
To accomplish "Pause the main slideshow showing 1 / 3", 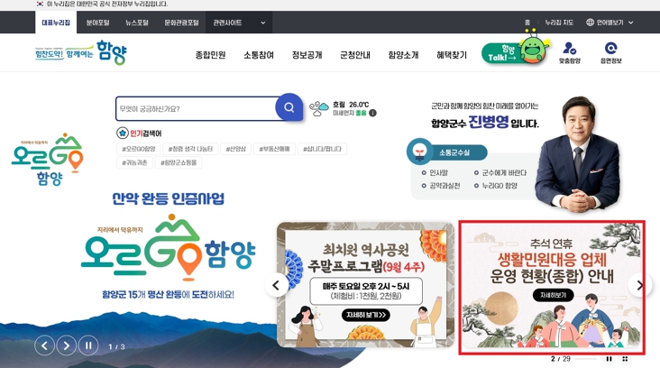I will tap(88, 345).
